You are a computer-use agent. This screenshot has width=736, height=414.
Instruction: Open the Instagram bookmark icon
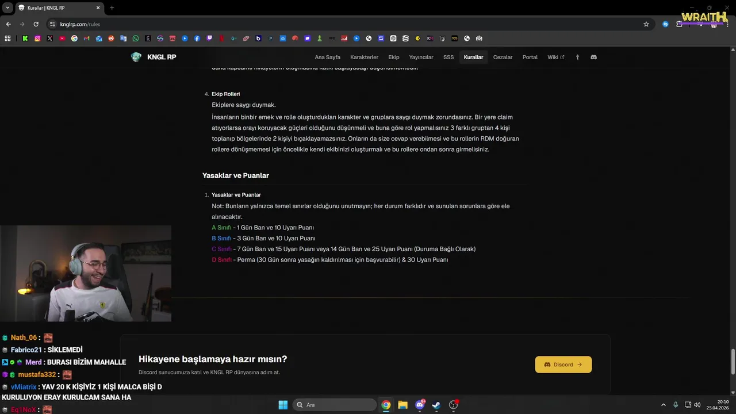tap(37, 39)
